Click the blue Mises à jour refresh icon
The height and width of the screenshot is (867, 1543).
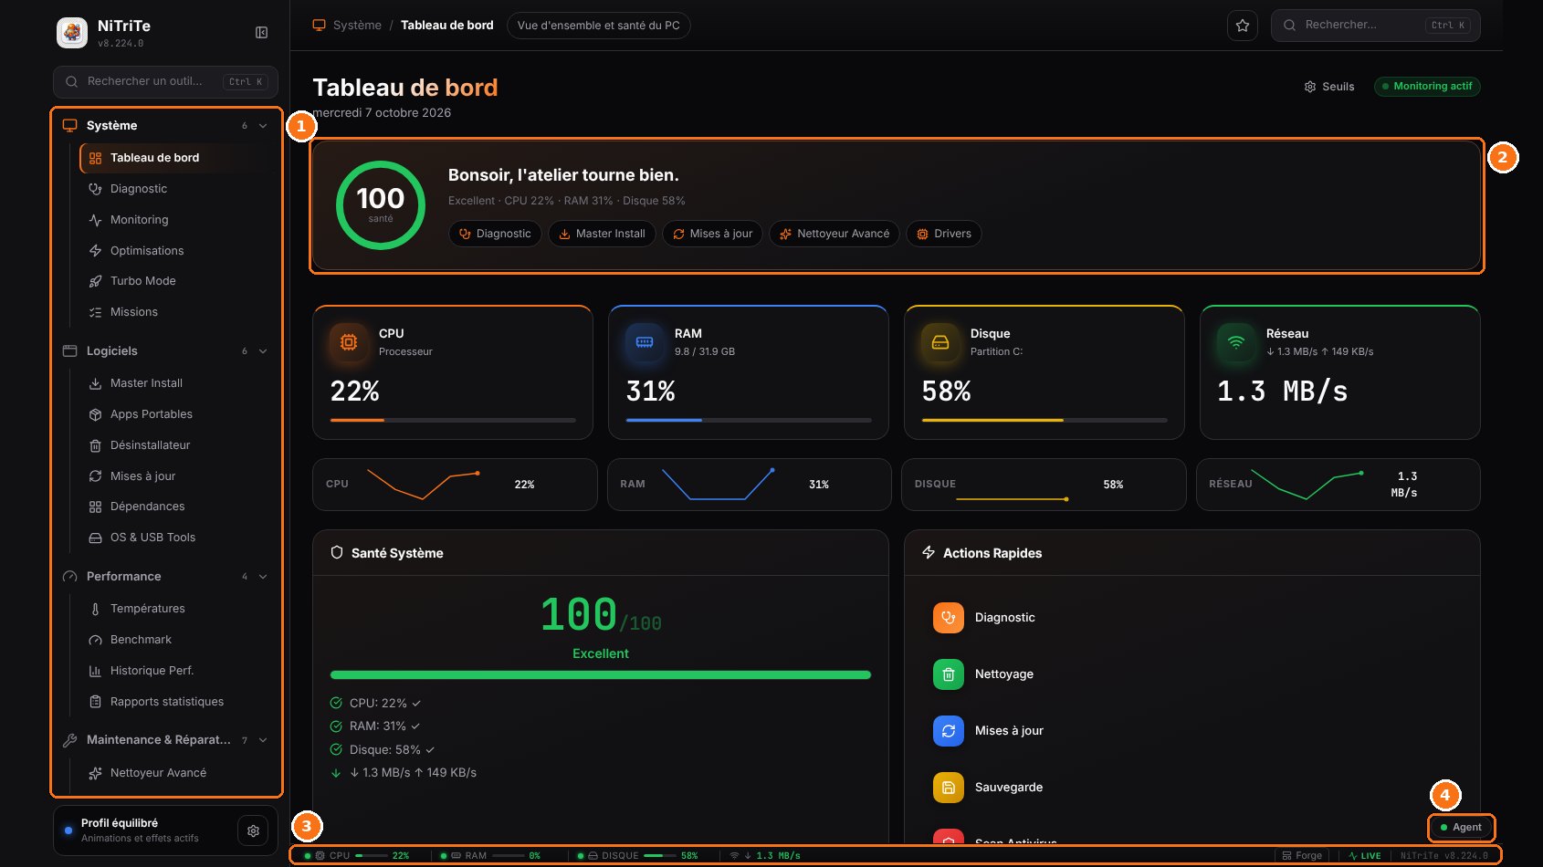click(948, 731)
